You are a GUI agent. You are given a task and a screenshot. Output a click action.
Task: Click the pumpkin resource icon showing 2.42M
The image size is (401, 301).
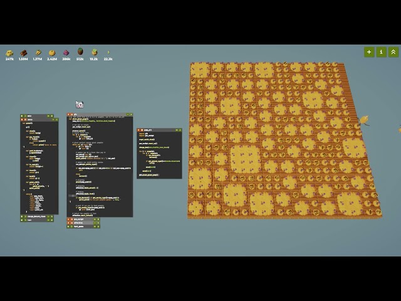point(52,53)
